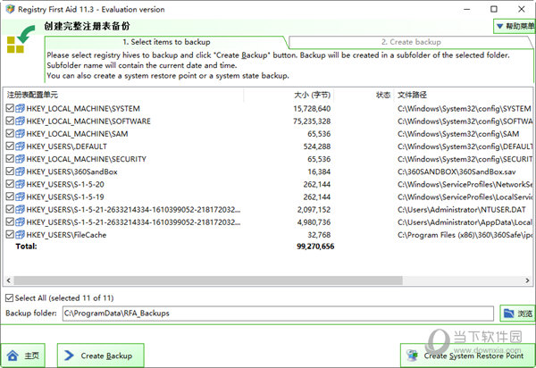Click the scrollbar right arrow
Image resolution: width=536 pixels, height=368 pixels.
(x=527, y=280)
